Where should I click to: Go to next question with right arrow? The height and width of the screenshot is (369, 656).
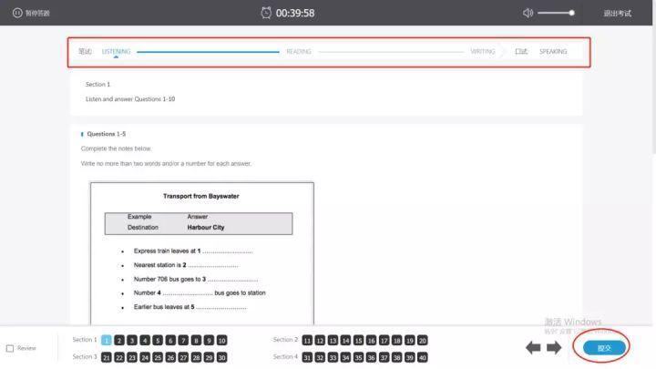pos(554,348)
